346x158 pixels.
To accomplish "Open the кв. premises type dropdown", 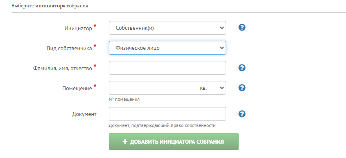I will (209, 88).
